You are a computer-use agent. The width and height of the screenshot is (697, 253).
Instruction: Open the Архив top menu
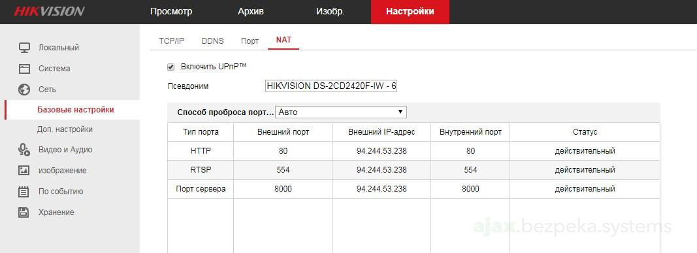(251, 12)
